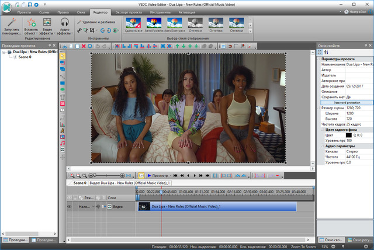374x250 pixels.
Task: Collapse the Параметры проекта section
Action: (x=319, y=58)
